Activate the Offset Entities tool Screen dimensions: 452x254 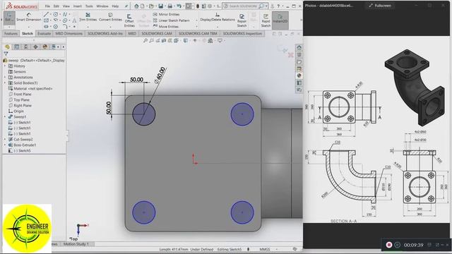click(x=129, y=20)
